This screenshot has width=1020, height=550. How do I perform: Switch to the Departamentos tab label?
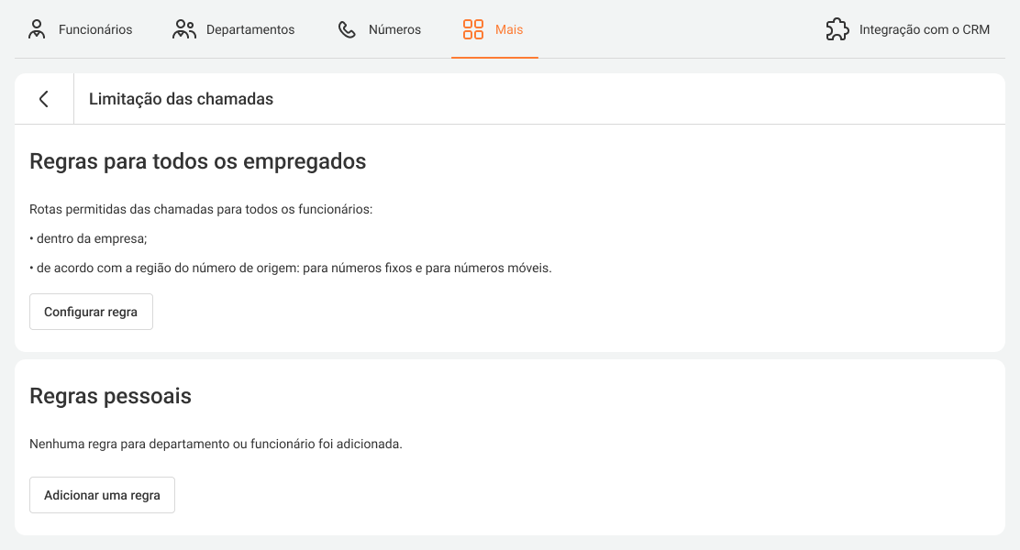click(250, 29)
